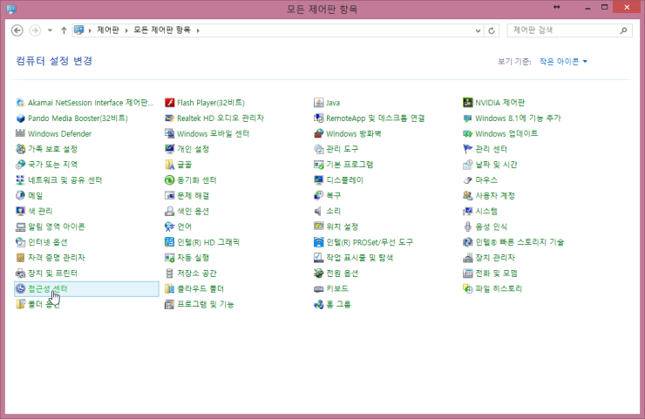Click the NVIDIA 제어판 icon

tap(467, 103)
